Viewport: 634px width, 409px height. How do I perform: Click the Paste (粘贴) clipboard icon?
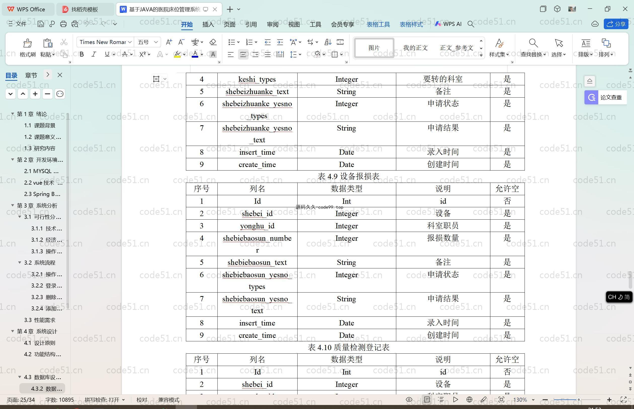(48, 43)
